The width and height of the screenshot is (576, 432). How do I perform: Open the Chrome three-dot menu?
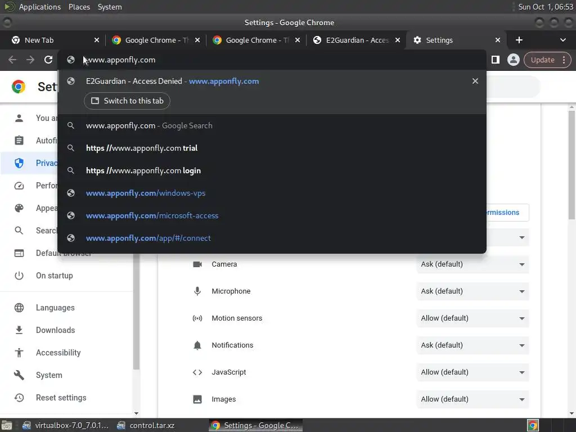point(564,60)
